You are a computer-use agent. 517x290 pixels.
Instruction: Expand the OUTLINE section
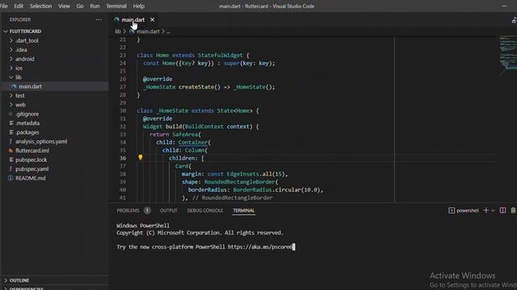point(6,280)
